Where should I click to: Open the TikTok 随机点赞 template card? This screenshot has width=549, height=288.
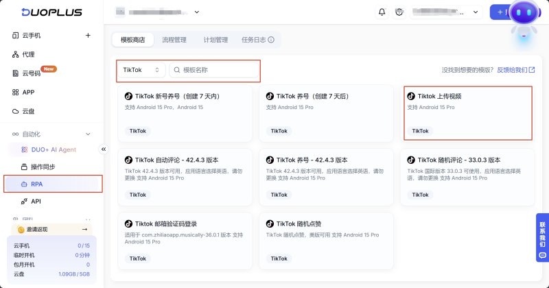coord(326,241)
